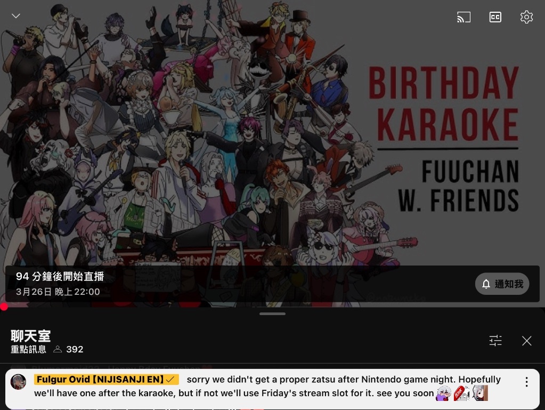Open the chat filter settings icon

click(495, 341)
